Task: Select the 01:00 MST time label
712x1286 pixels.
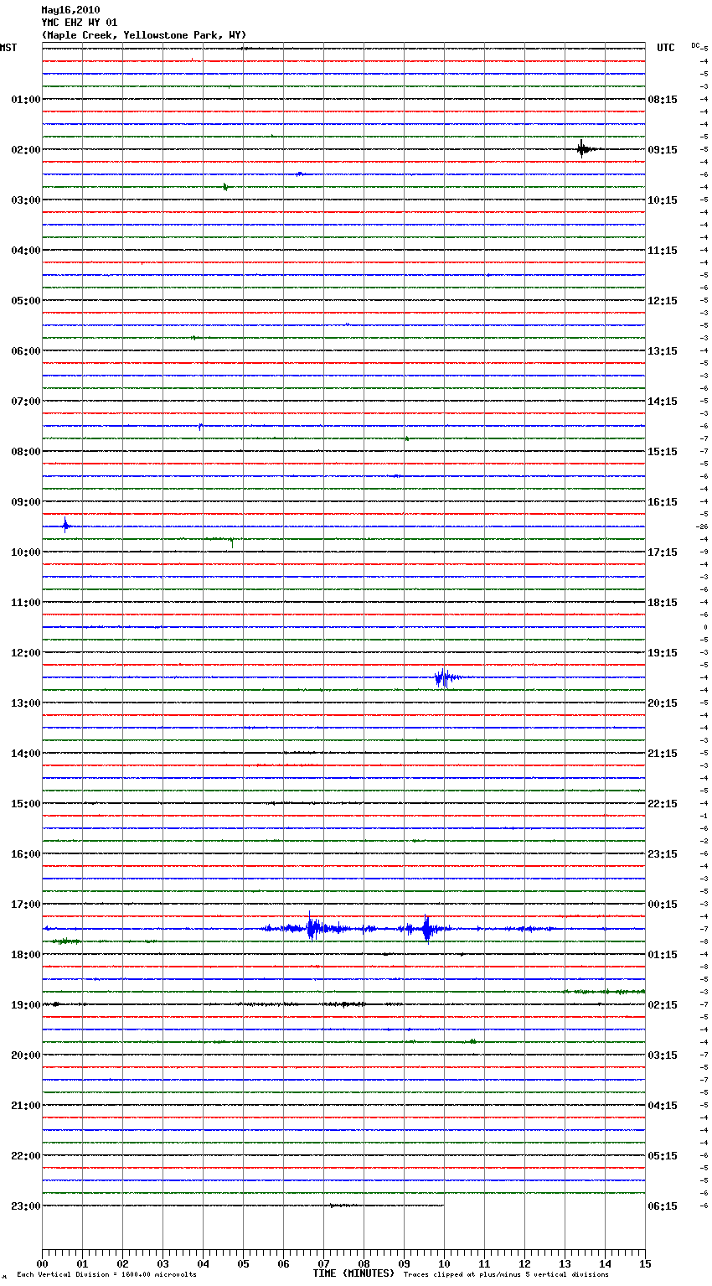Action: (x=26, y=99)
